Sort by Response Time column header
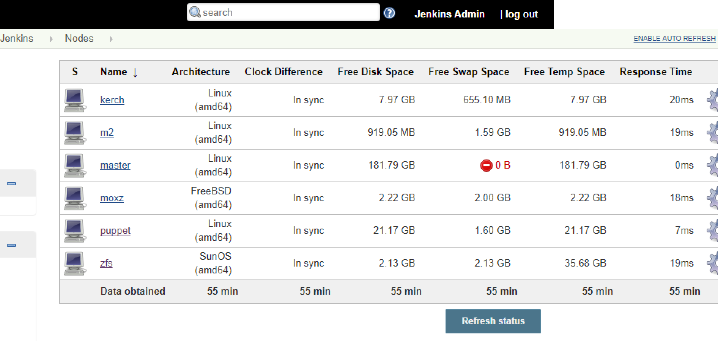 pos(656,72)
